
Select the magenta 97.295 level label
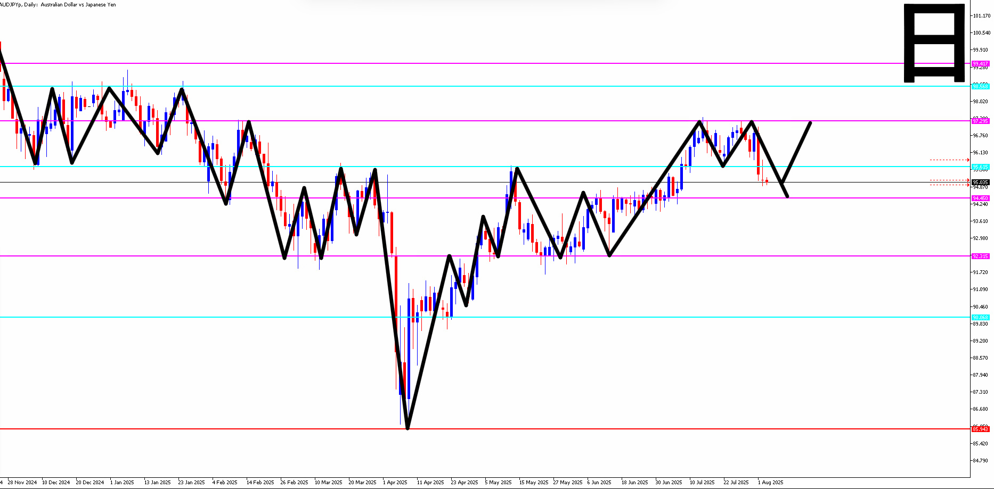point(980,121)
